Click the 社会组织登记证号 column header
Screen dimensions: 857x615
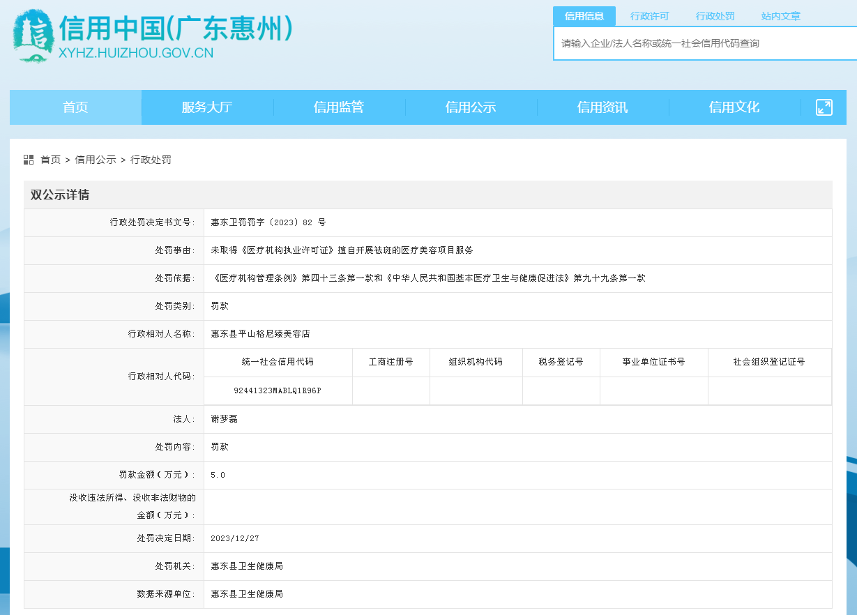[770, 362]
